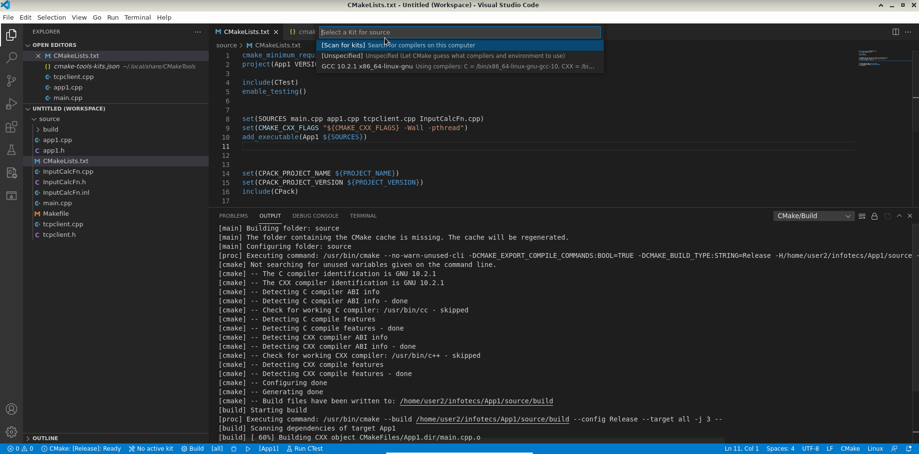This screenshot has width=919, height=454.
Task: Open InputCalcFn.inl in file tree
Action: tap(116, 193)
